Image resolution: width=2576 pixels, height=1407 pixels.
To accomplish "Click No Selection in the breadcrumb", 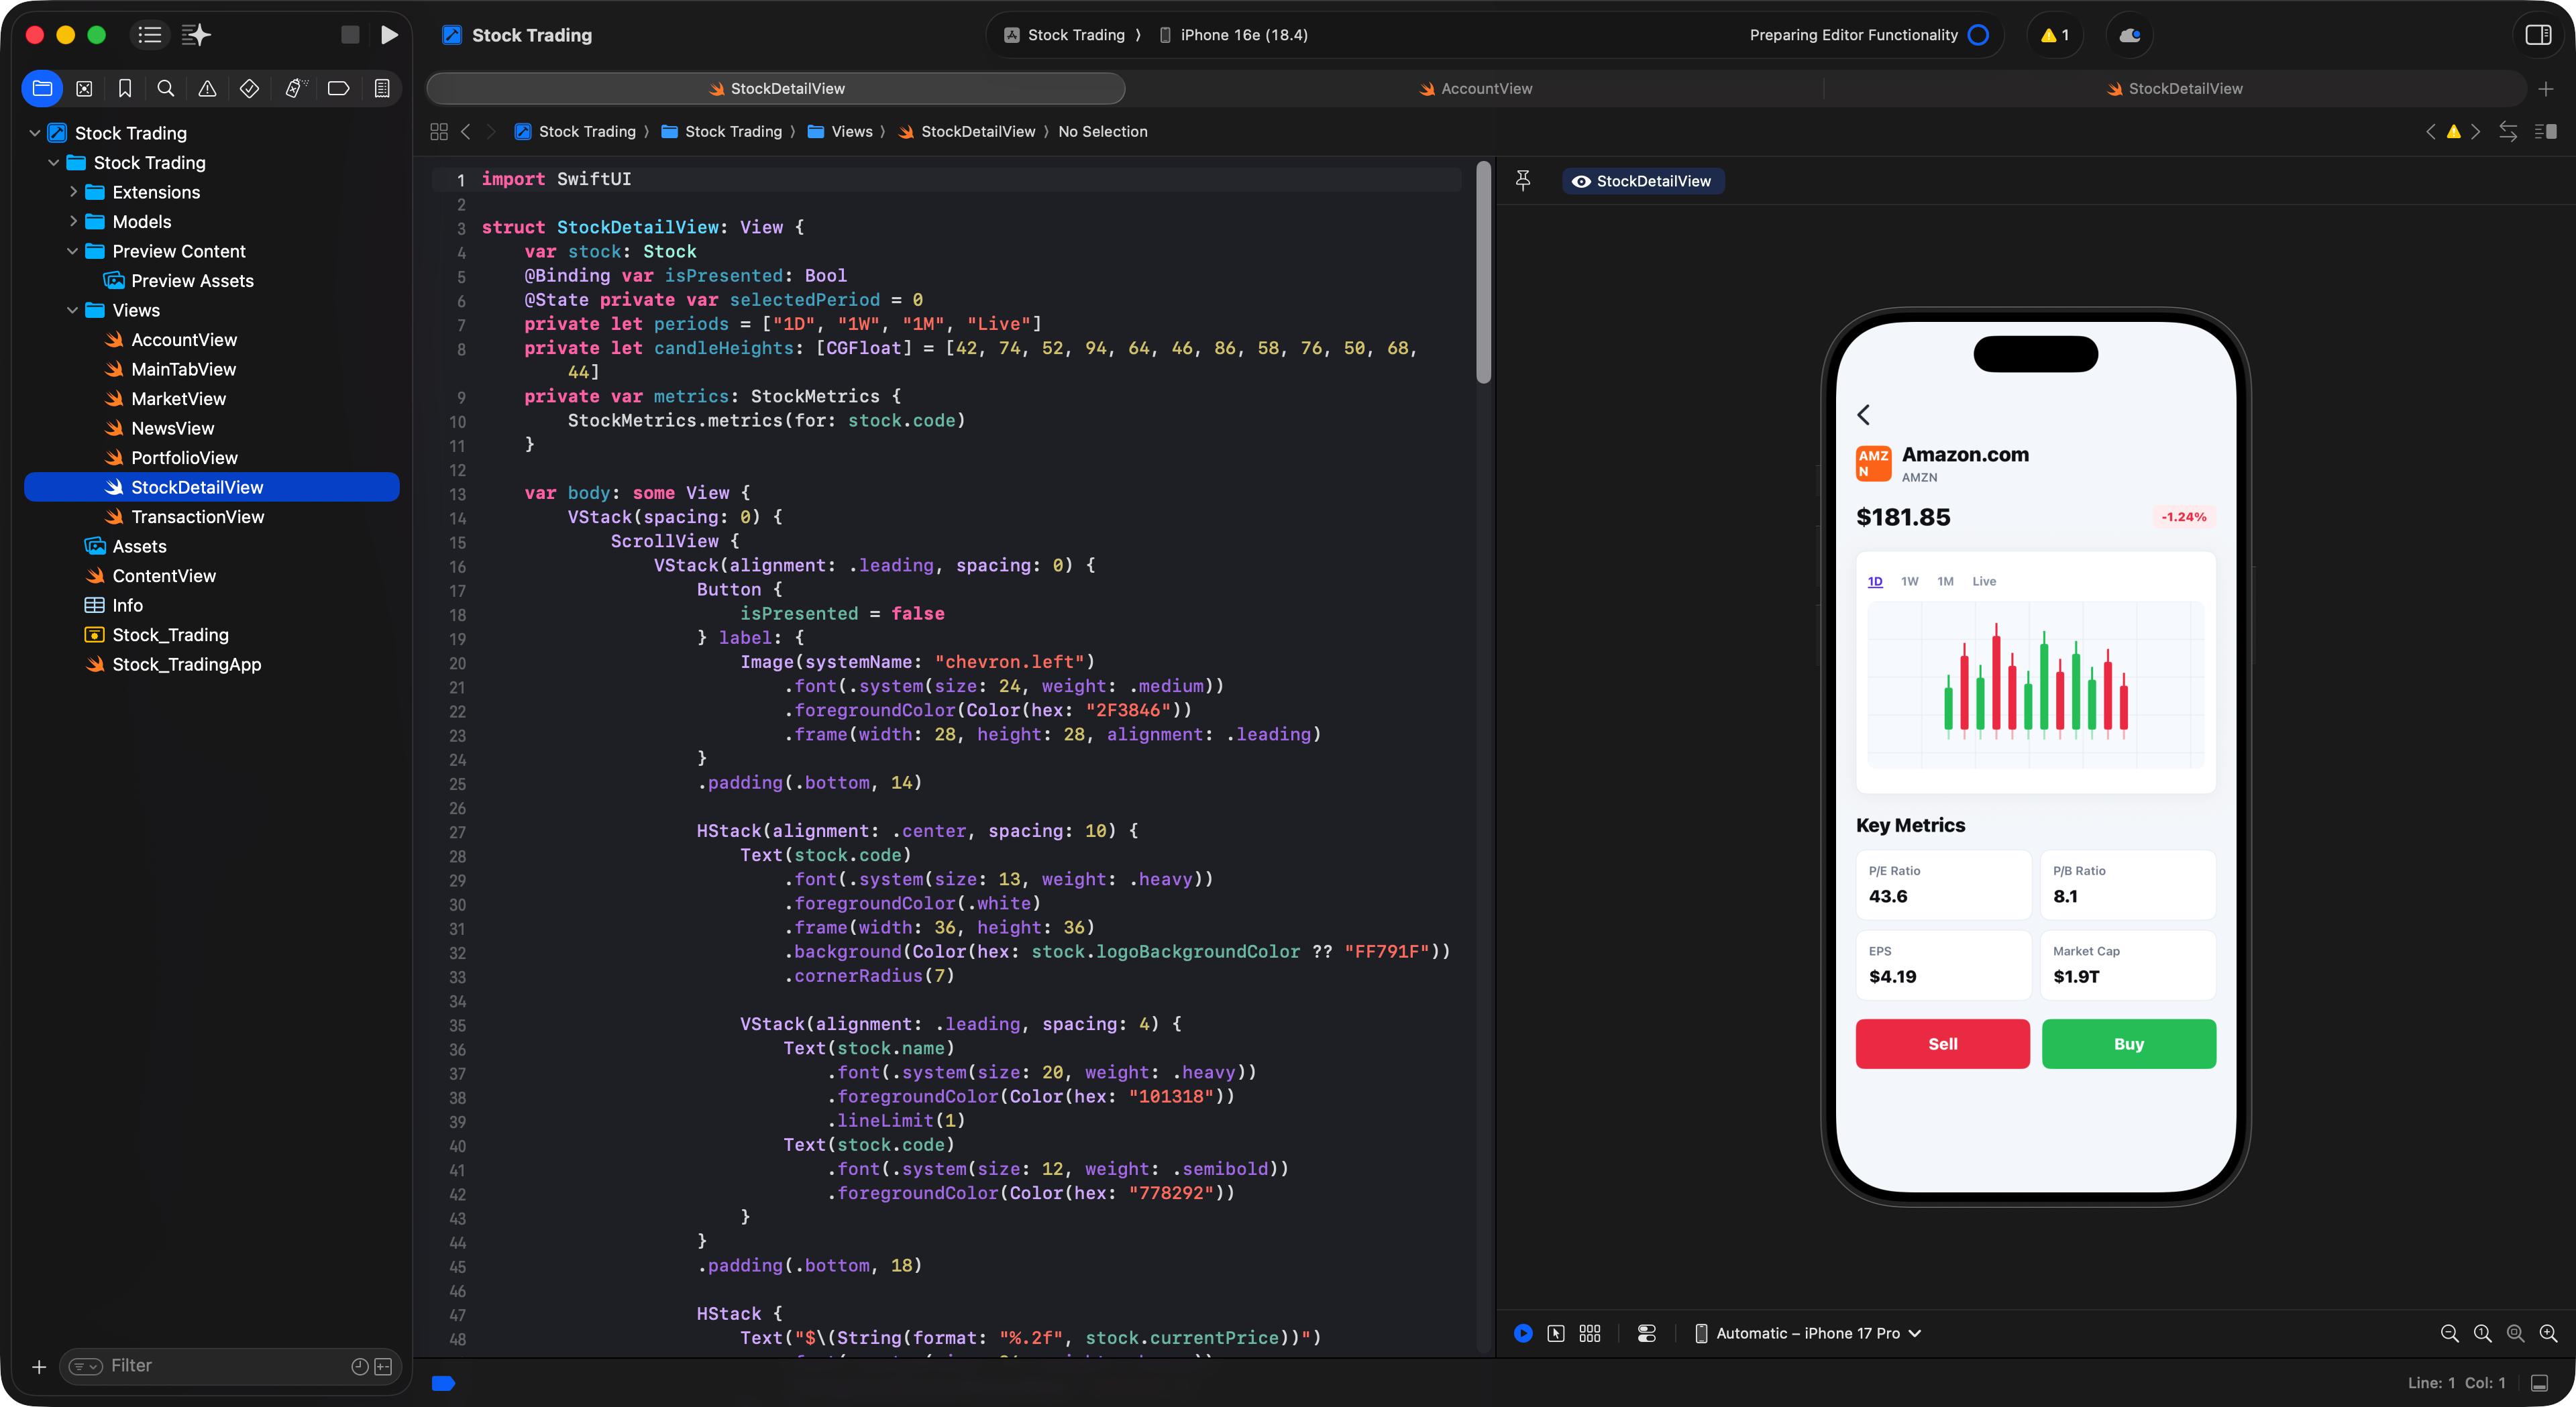I will pos(1102,132).
